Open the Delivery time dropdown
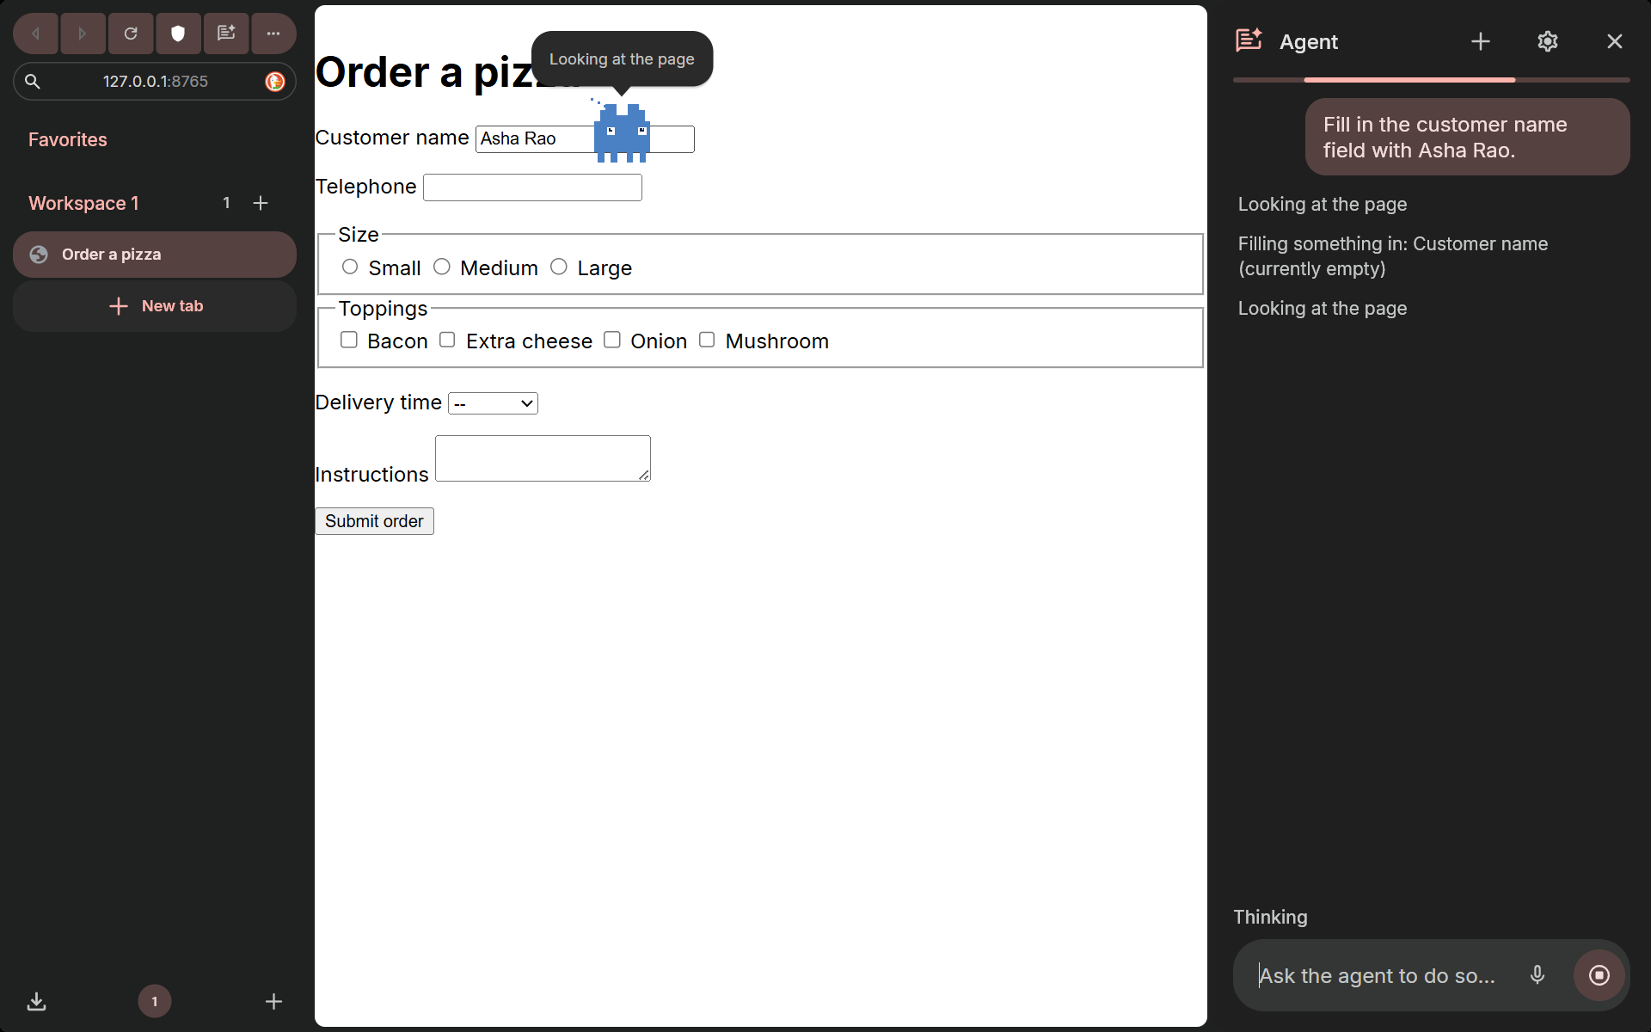Image resolution: width=1651 pixels, height=1032 pixels. (x=493, y=403)
